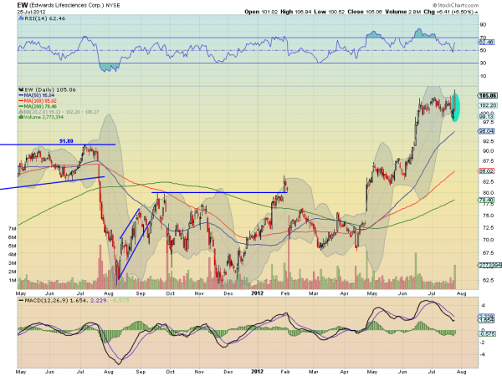Click the 2773394 volume tag on right axis

pos(489,266)
